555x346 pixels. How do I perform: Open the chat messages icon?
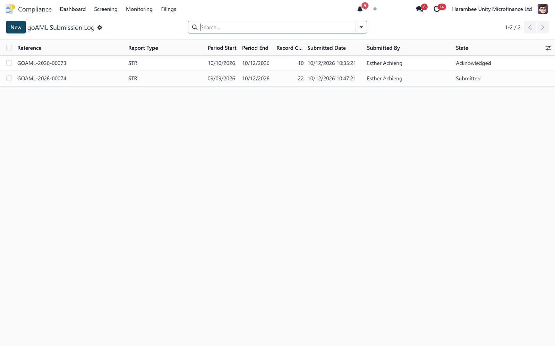click(419, 9)
